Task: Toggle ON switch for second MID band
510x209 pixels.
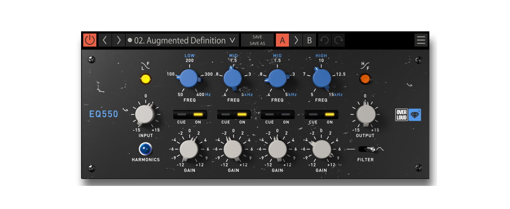Action: tap(286, 115)
